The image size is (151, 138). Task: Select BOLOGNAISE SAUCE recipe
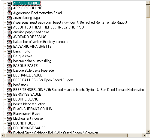coord(29,128)
